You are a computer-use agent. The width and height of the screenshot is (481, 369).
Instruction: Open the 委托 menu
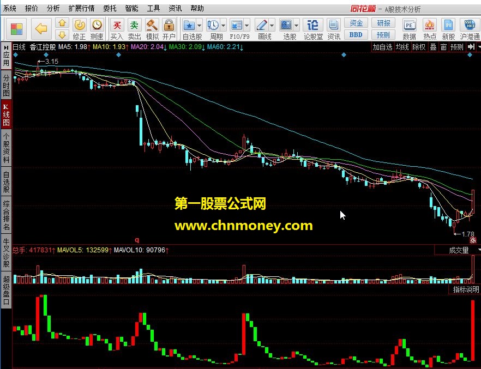click(110, 8)
